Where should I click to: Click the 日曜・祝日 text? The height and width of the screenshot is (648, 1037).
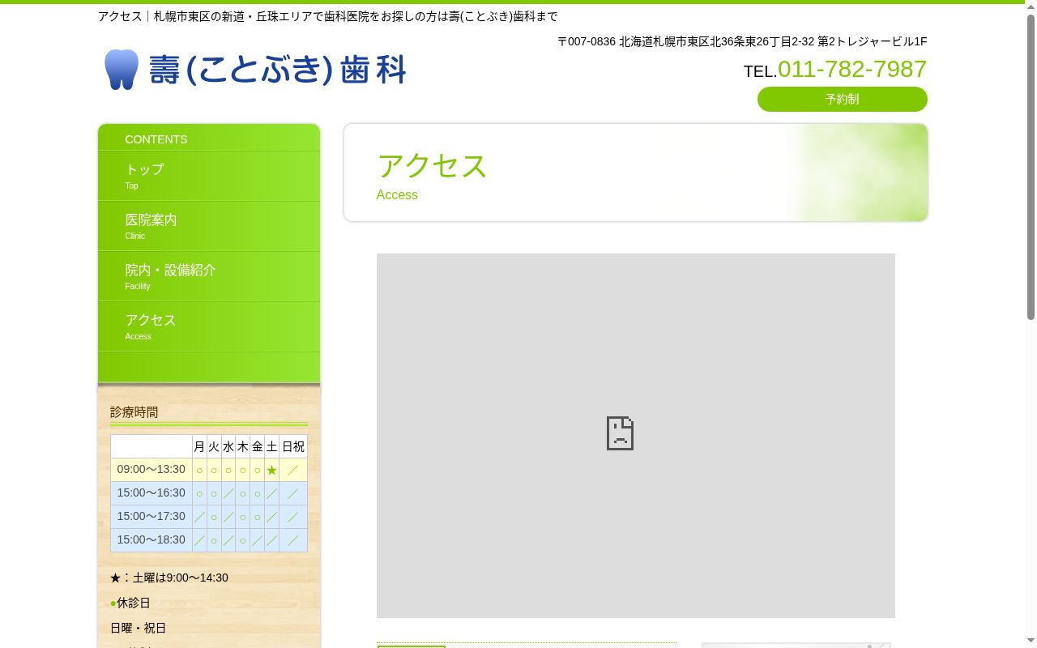coord(139,628)
